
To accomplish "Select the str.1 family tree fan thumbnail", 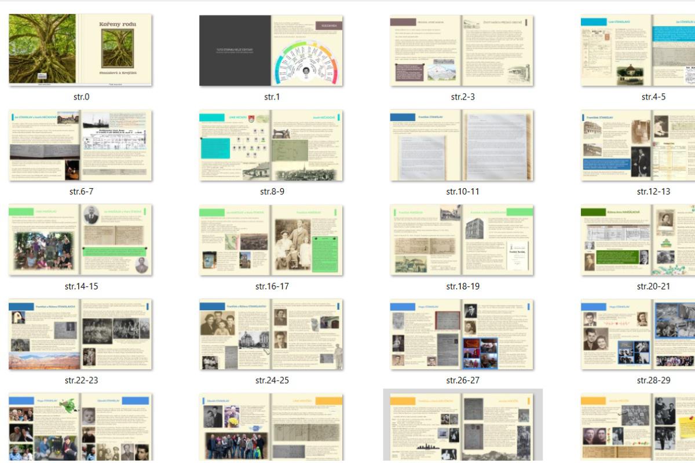I will pos(271,50).
